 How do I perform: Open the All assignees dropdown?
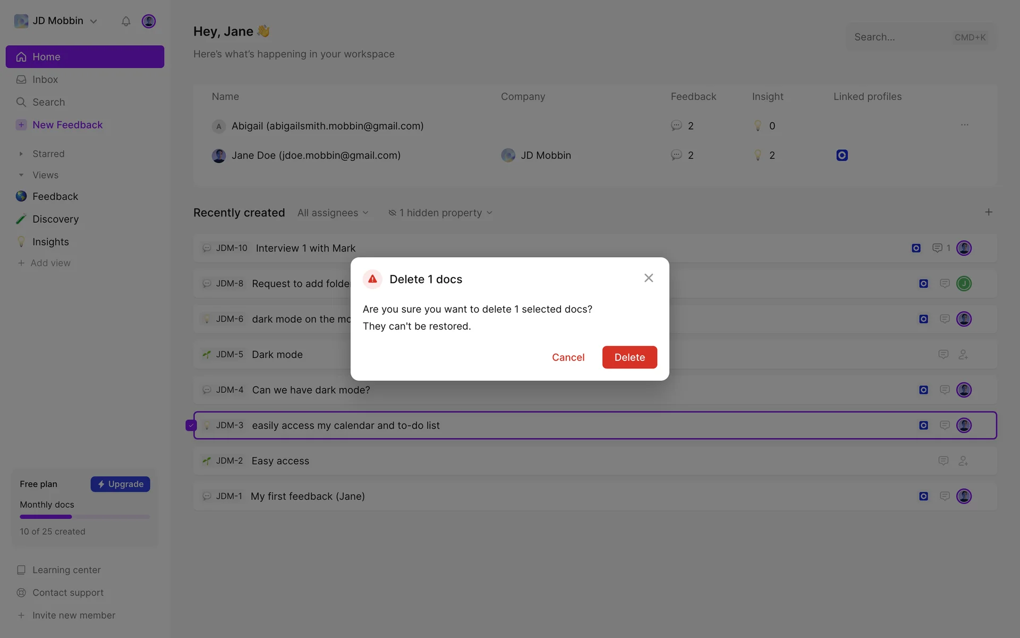tap(333, 213)
